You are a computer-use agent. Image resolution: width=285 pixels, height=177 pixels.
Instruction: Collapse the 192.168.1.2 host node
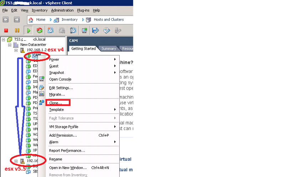[16, 50]
